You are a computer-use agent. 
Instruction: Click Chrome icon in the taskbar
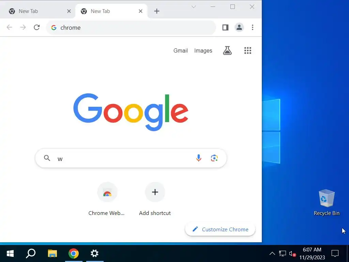(74, 253)
